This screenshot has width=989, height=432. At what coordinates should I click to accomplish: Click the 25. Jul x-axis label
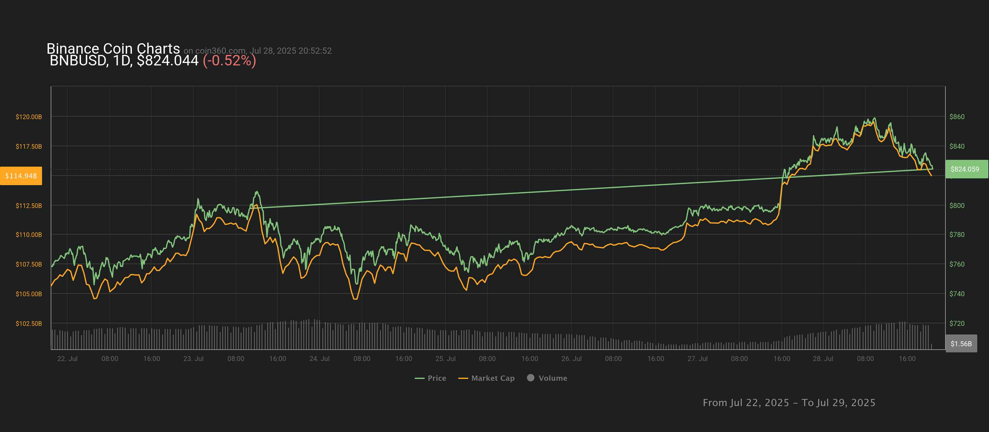[x=445, y=359]
